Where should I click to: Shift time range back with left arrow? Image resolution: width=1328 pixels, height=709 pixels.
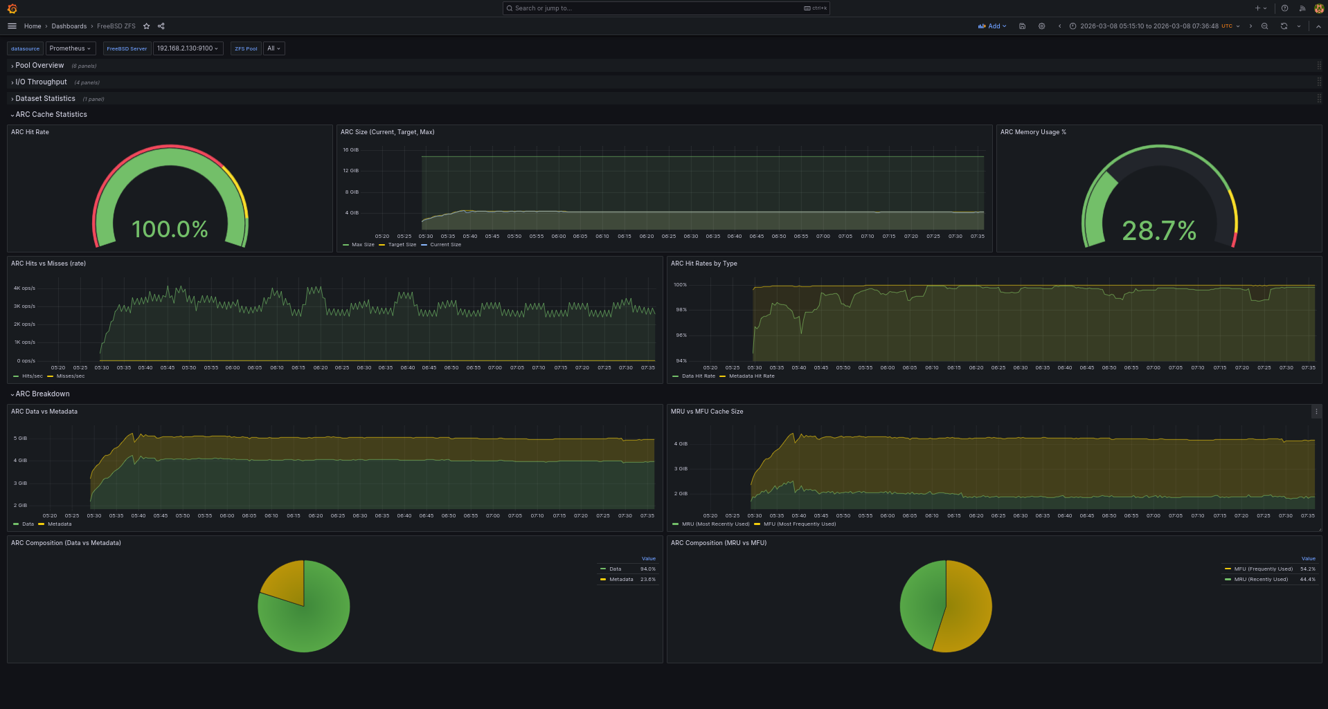pyautogui.click(x=1059, y=26)
